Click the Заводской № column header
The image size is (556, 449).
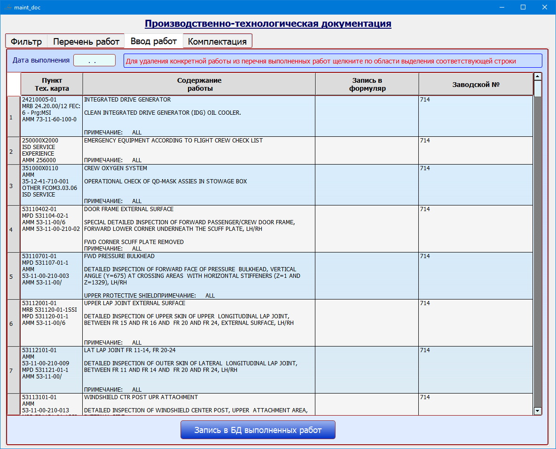(476, 85)
